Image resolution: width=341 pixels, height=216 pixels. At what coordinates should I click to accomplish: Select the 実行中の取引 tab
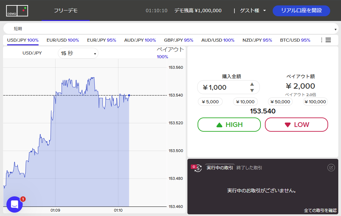pyautogui.click(x=220, y=168)
